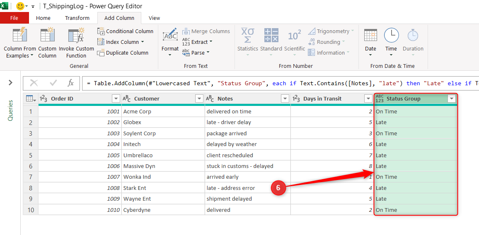
Task: Select the Add Column tab
Action: (x=119, y=18)
